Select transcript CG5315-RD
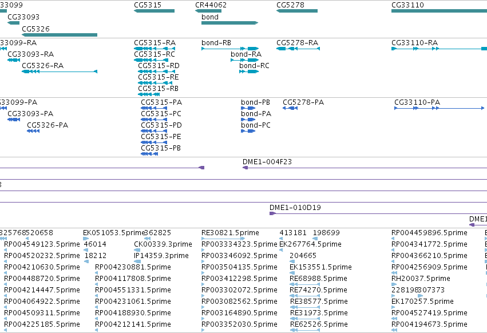This screenshot has height=333, width=487. click(x=159, y=66)
